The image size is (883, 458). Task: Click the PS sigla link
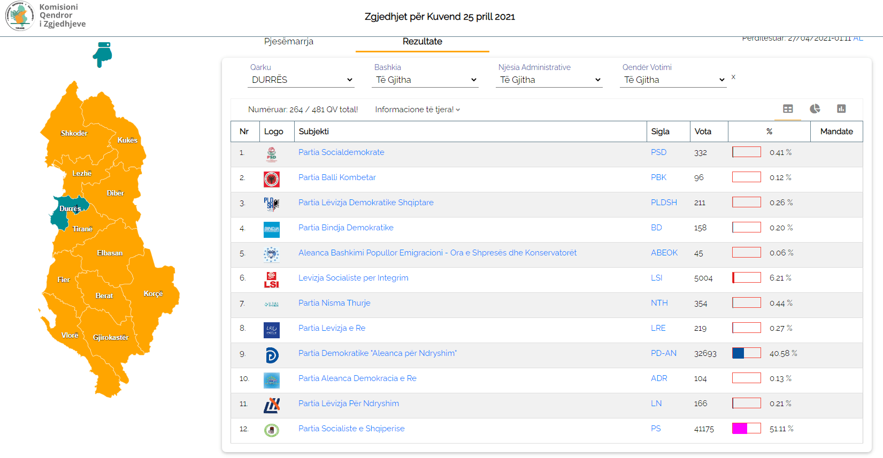point(656,429)
